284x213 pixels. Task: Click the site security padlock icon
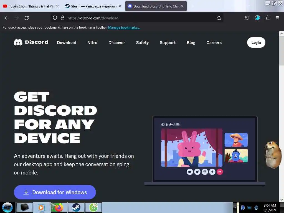pos(63,18)
